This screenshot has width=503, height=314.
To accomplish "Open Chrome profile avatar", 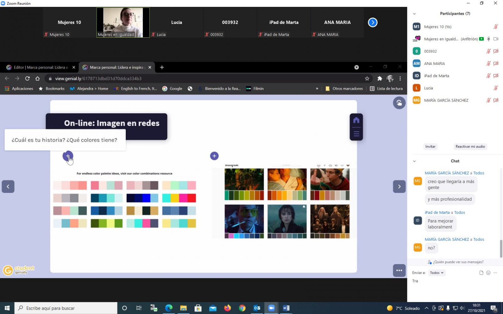I will tap(390, 78).
